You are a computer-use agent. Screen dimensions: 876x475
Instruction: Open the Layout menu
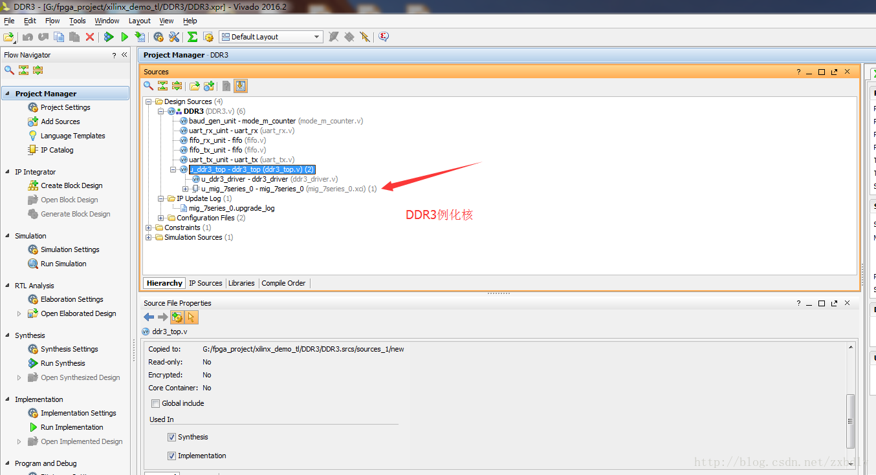click(139, 21)
